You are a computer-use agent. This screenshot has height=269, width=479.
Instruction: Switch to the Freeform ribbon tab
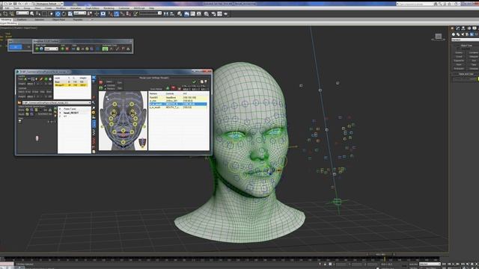tap(22, 19)
